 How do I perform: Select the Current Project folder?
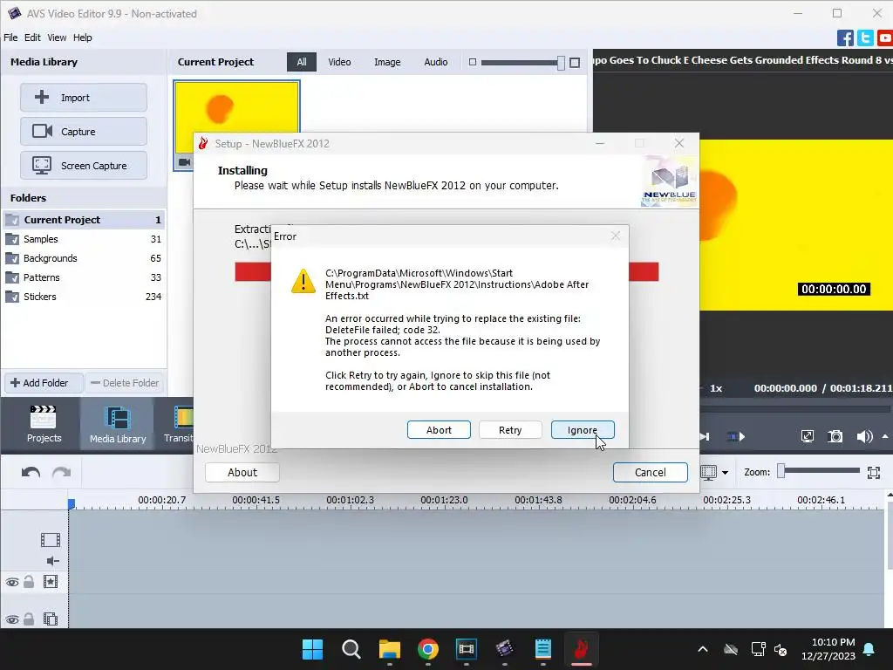click(84, 220)
